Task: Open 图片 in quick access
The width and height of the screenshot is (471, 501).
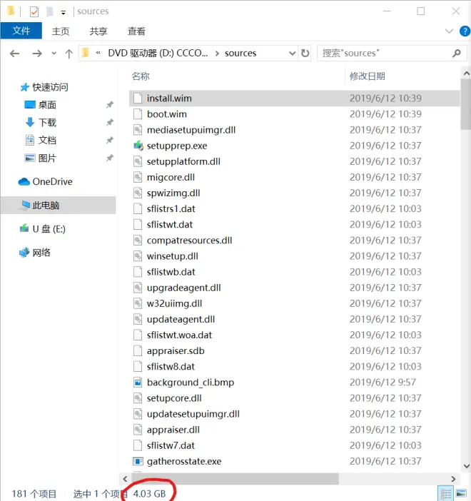Action: pos(41,158)
